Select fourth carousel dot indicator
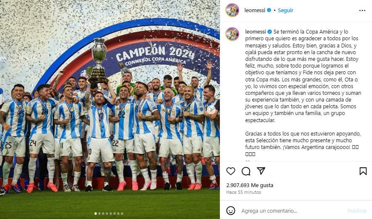Image resolution: width=372 pixels, height=219 pixels. click(x=107, y=214)
